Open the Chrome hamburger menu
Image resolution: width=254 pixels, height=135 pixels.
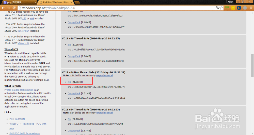click(x=251, y=8)
